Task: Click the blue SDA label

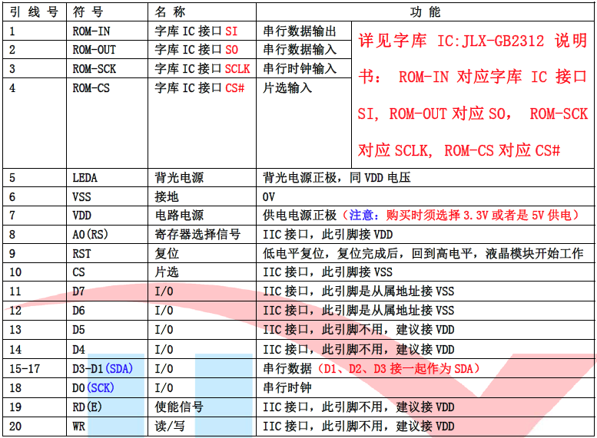Action: pyautogui.click(x=119, y=369)
